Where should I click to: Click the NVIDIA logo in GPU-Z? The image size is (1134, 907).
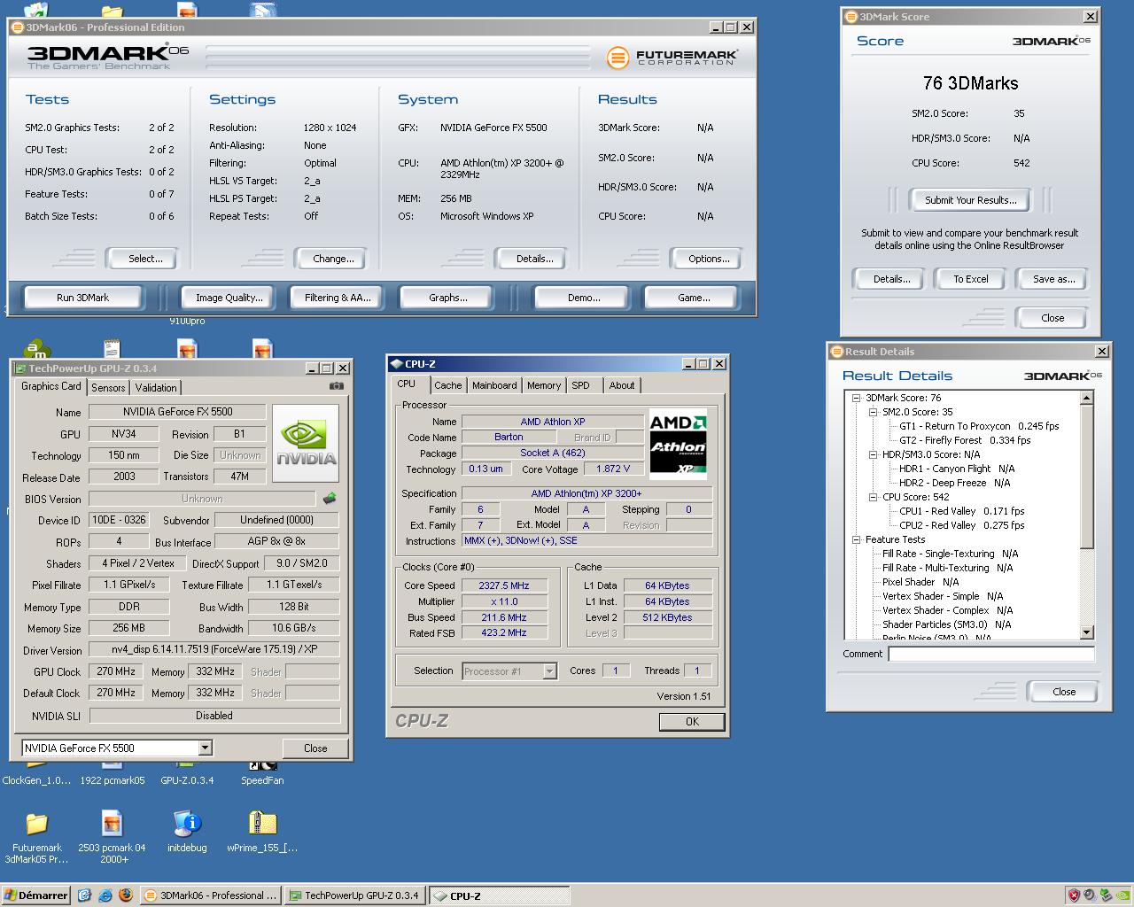click(307, 443)
